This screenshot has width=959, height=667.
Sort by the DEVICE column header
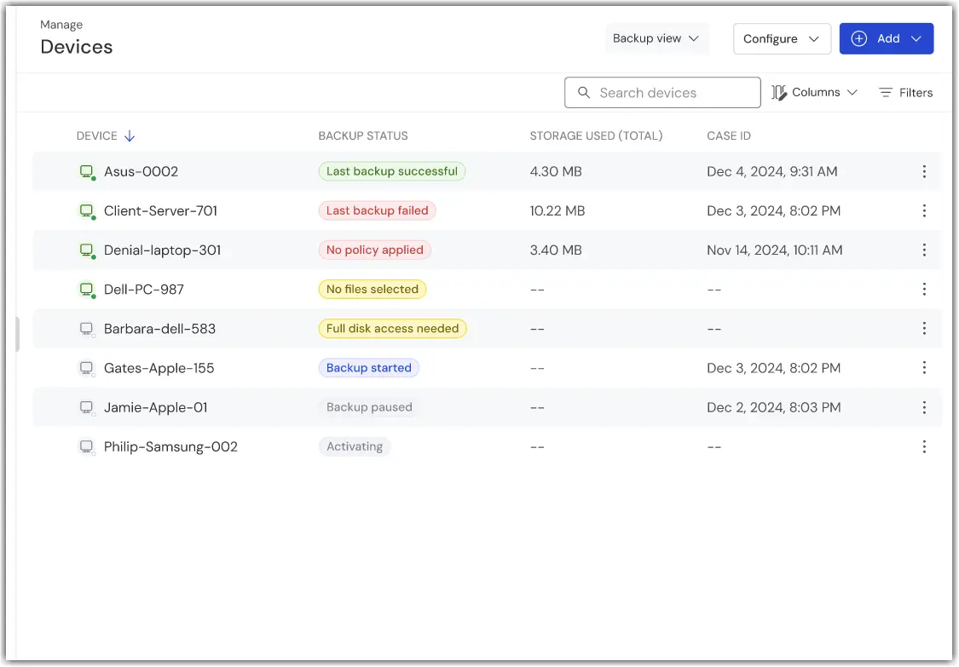click(x=96, y=135)
